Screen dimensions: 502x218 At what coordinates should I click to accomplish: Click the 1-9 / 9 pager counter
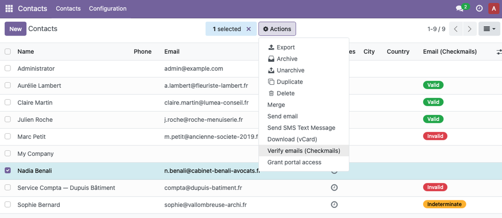pyautogui.click(x=436, y=29)
